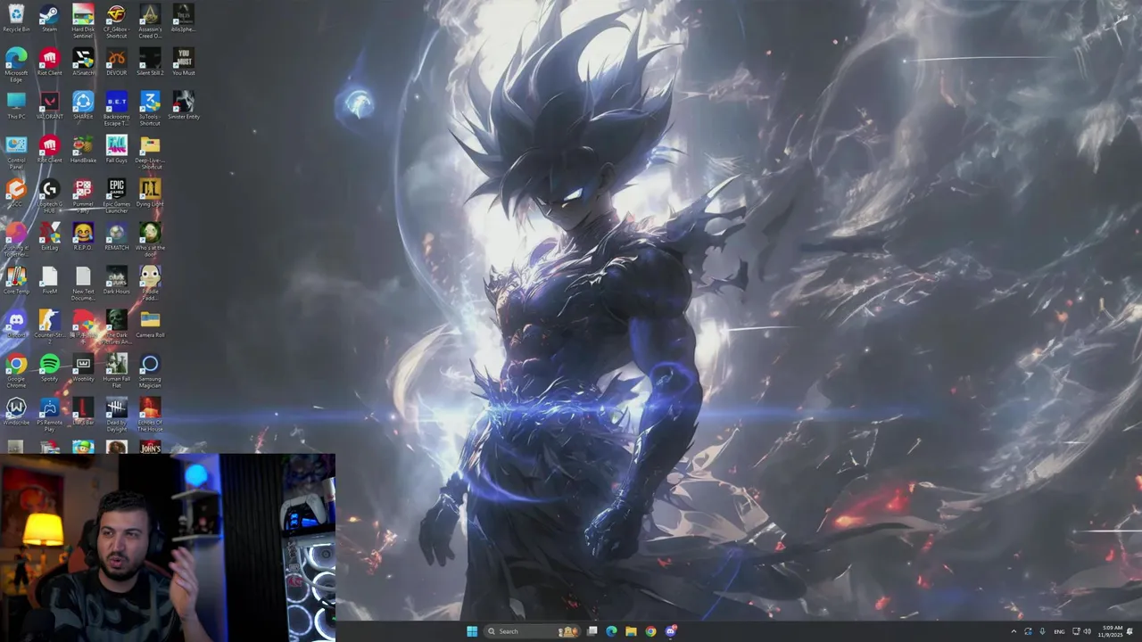Select the Counter-Strike 2 icon

point(49,325)
